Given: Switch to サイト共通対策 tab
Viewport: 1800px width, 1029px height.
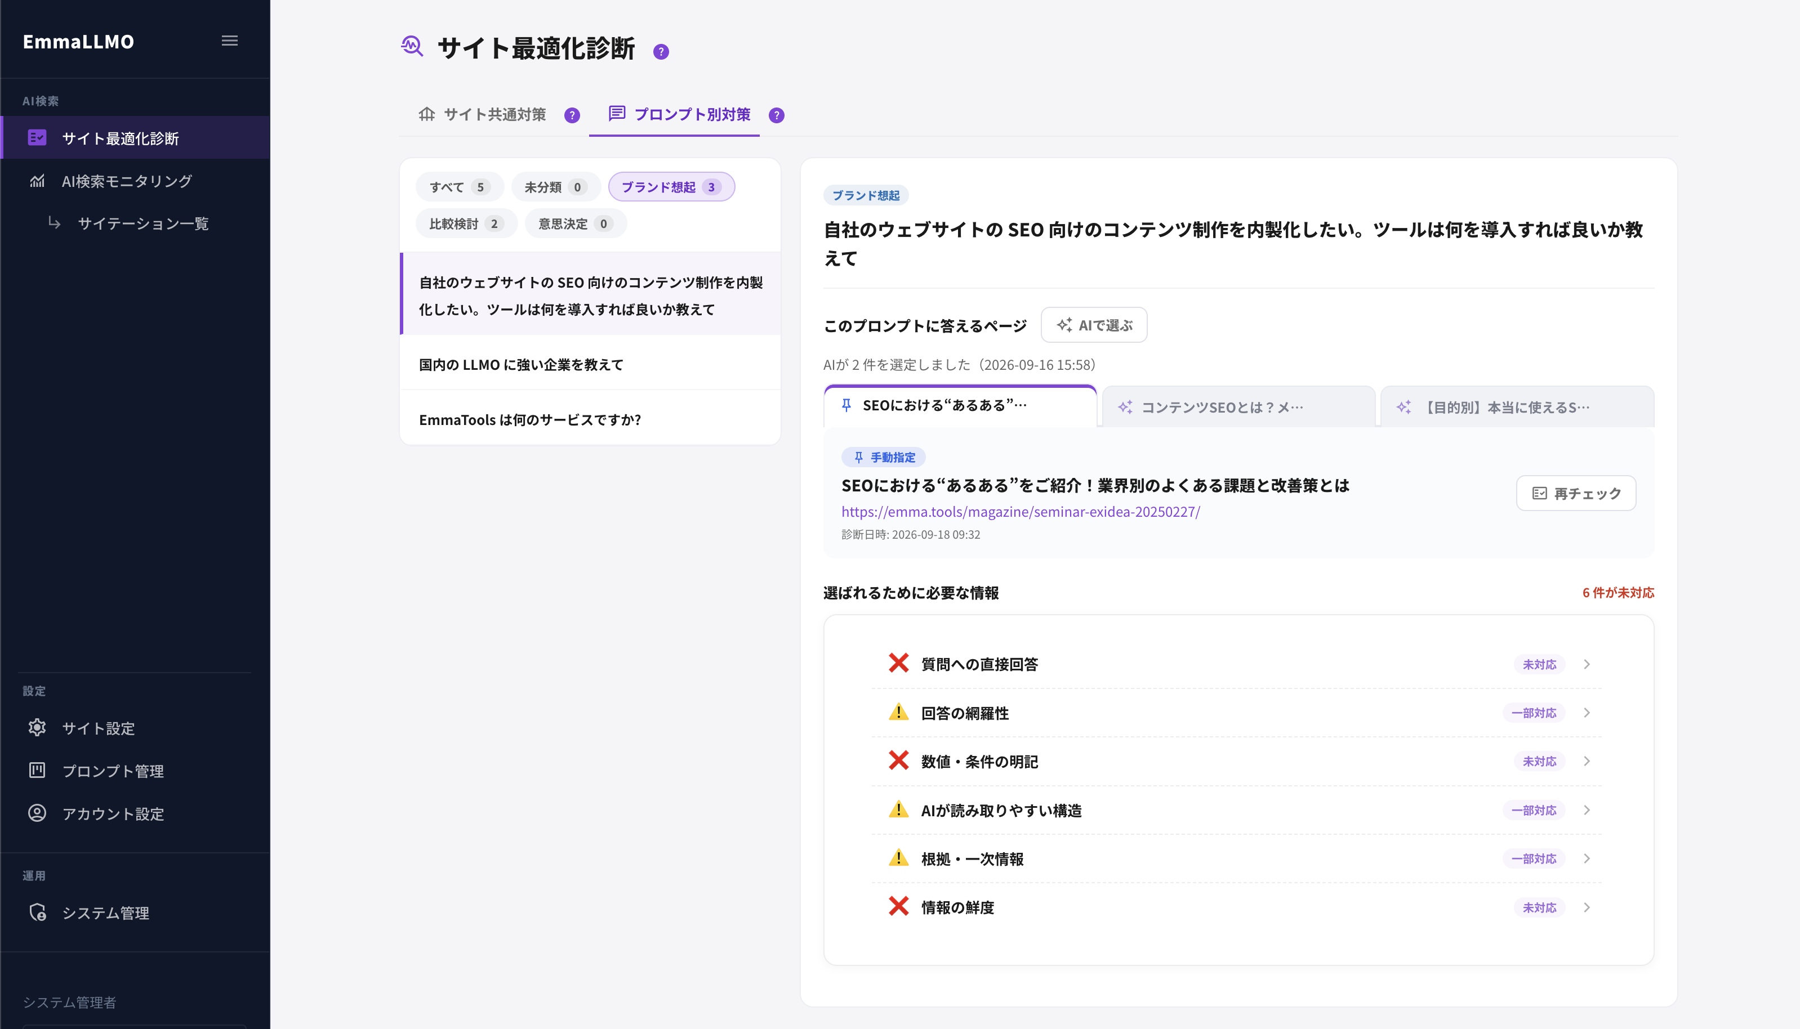Looking at the screenshot, I should (x=483, y=114).
